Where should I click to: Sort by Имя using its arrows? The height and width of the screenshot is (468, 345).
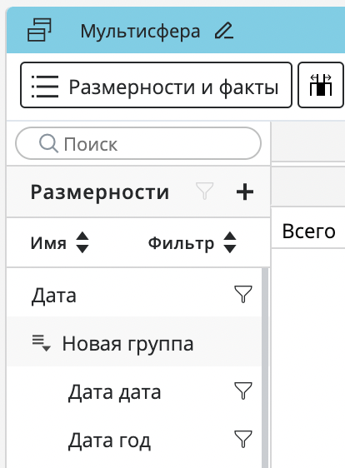[82, 242]
